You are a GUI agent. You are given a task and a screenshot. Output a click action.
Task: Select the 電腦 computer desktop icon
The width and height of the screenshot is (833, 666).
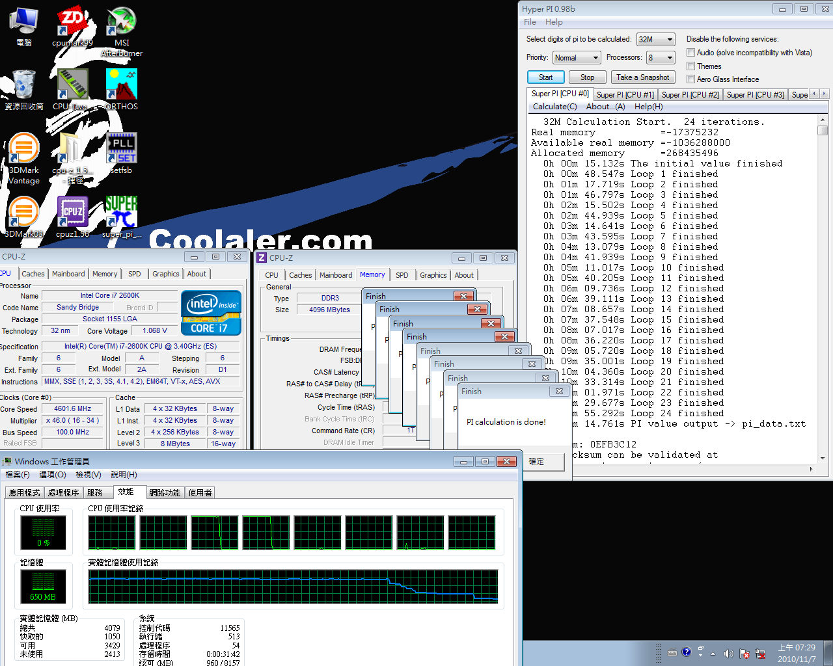(23, 27)
